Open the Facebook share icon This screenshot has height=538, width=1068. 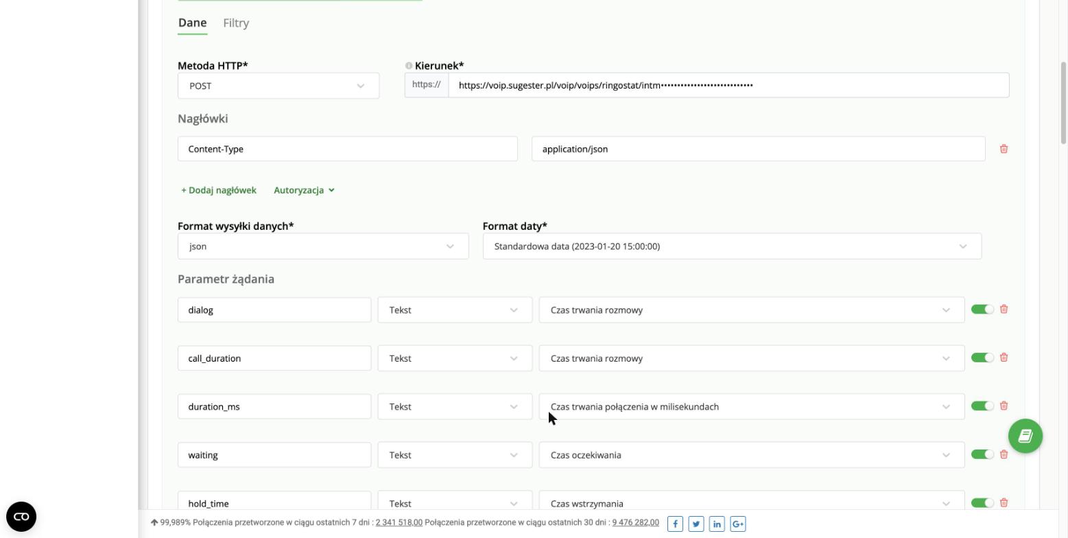(675, 524)
